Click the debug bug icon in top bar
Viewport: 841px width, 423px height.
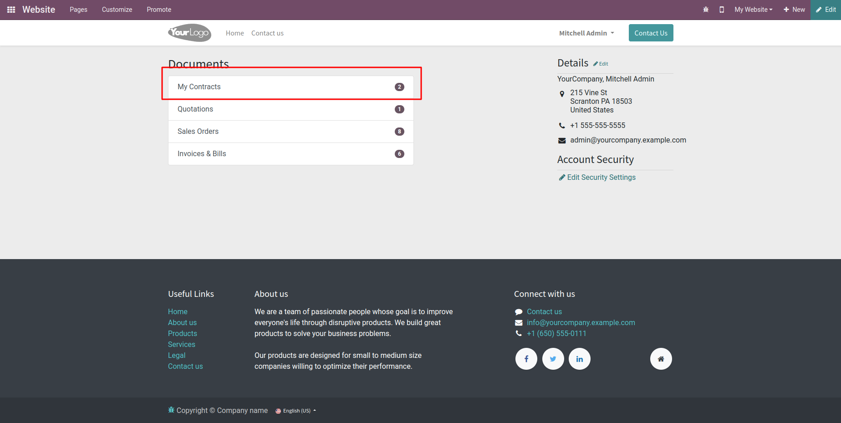pos(706,10)
